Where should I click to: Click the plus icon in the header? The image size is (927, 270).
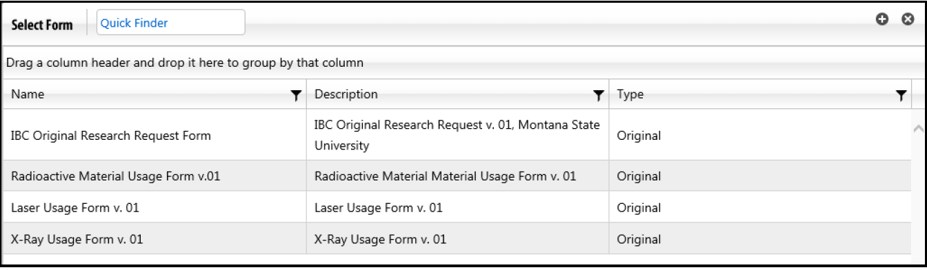pos(881,20)
